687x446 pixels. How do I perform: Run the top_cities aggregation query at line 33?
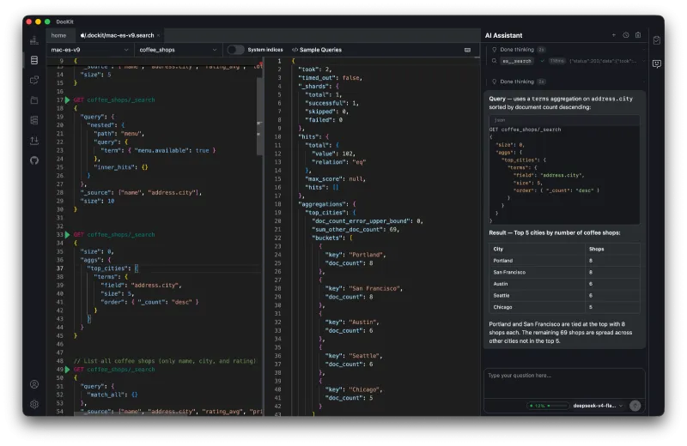tap(68, 235)
